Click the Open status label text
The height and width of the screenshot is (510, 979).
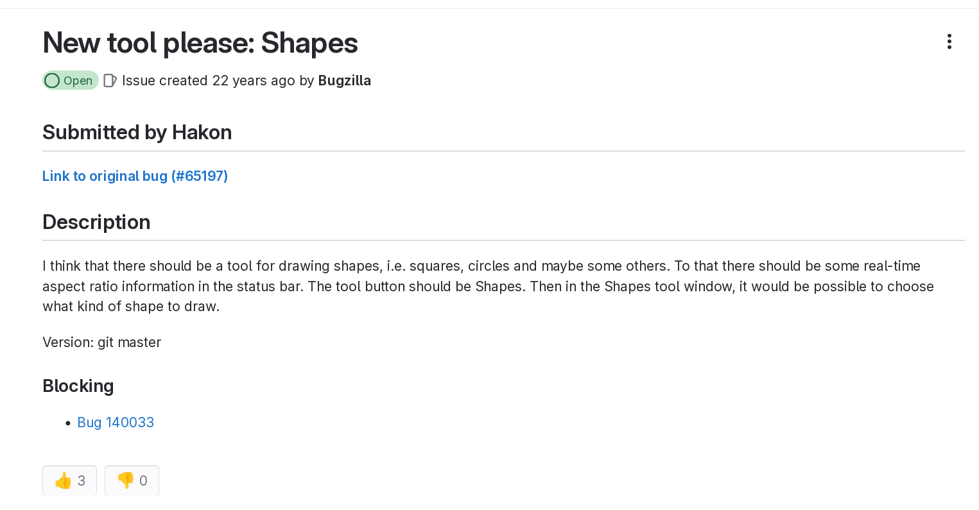78,81
